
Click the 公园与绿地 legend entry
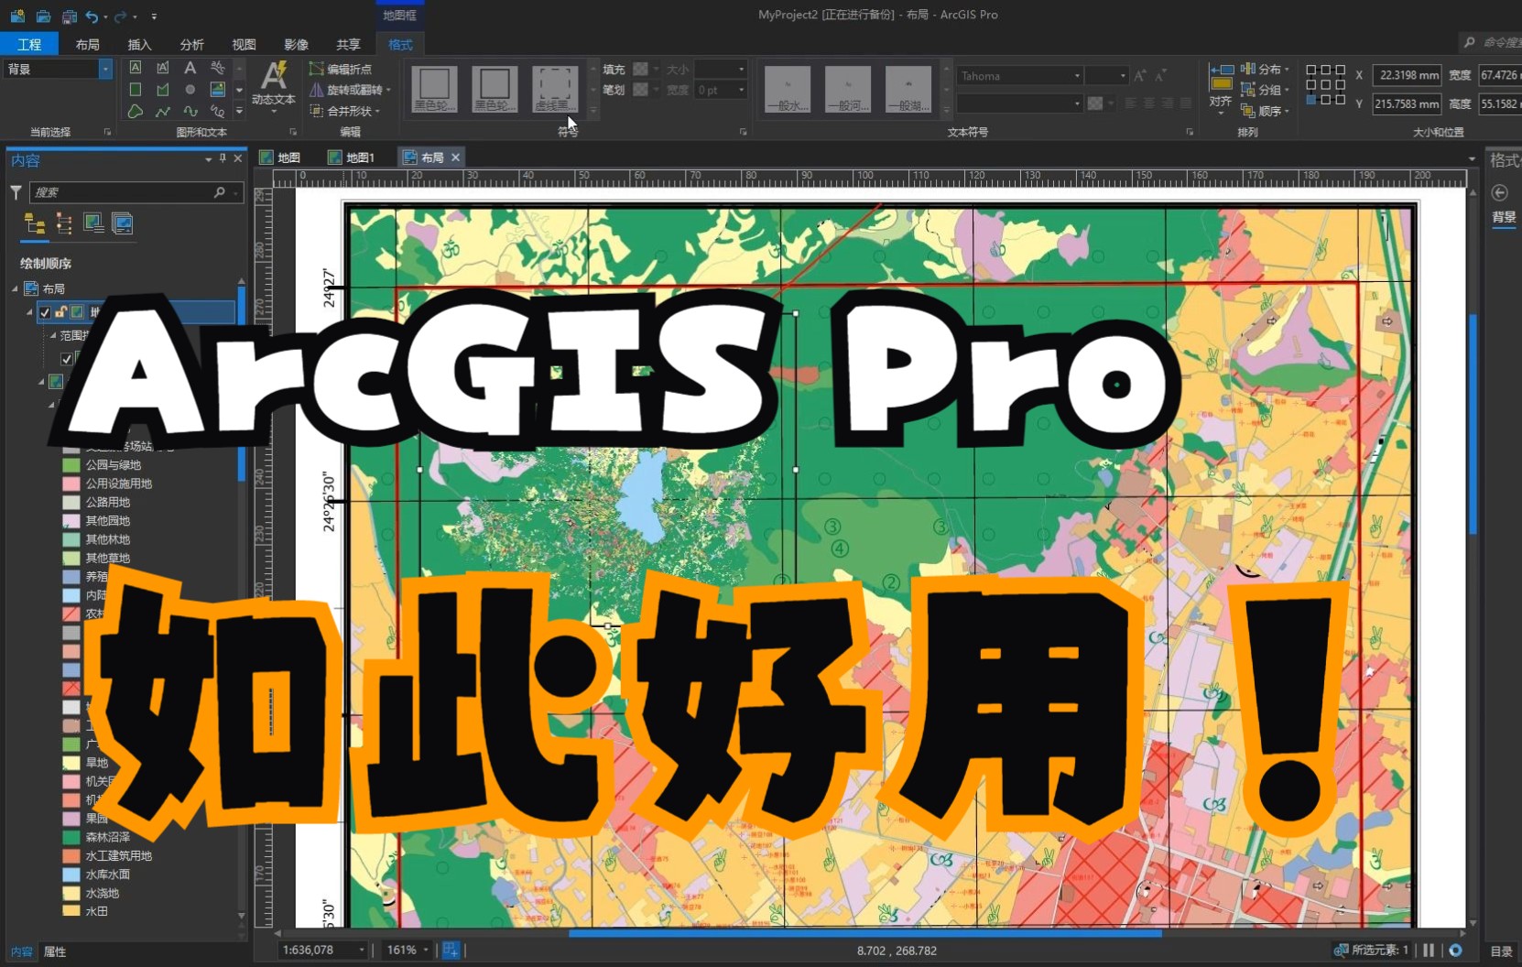click(114, 465)
